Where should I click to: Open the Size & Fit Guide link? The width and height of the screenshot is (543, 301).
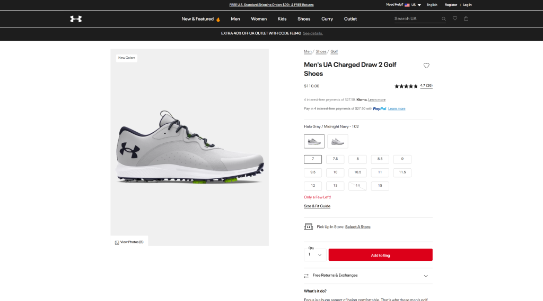317,206
